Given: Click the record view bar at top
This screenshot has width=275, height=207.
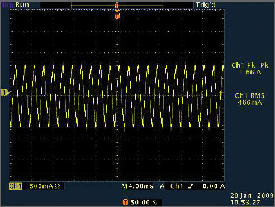Looking at the screenshot, I should click(x=117, y=5).
